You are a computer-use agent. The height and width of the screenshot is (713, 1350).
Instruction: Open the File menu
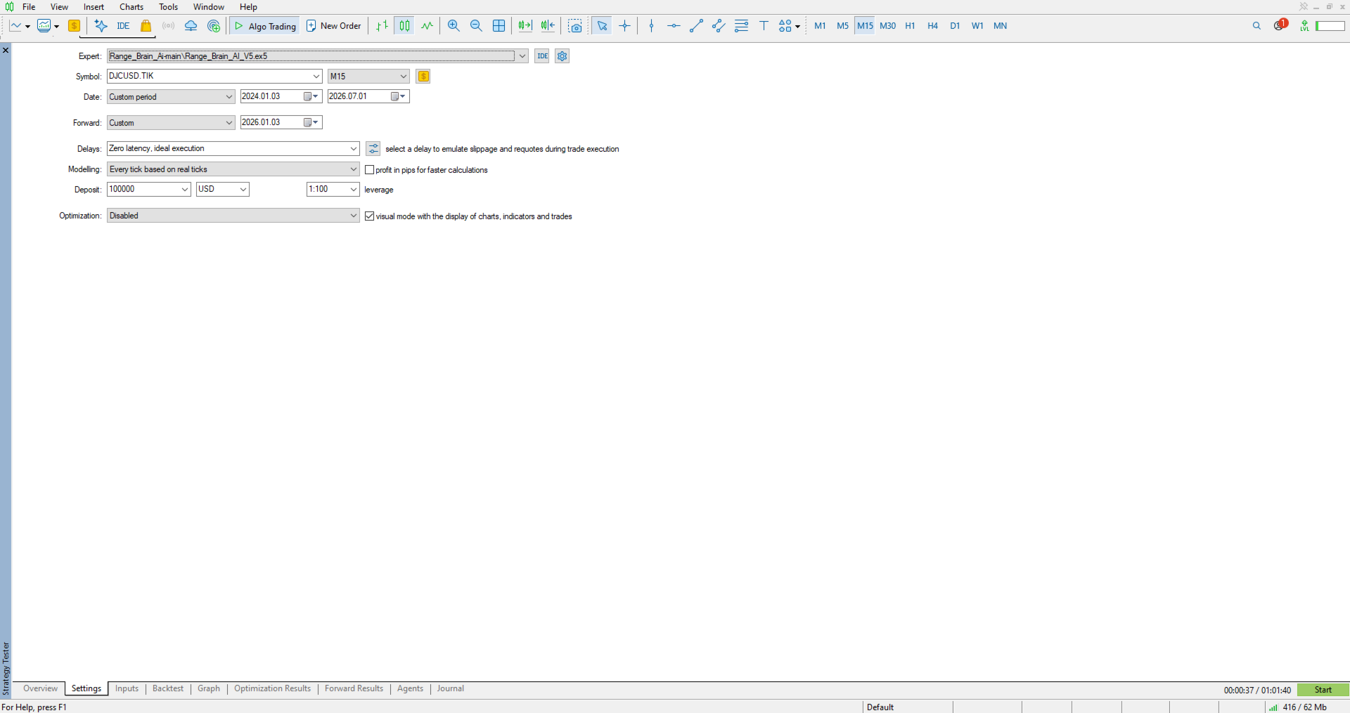pos(29,7)
